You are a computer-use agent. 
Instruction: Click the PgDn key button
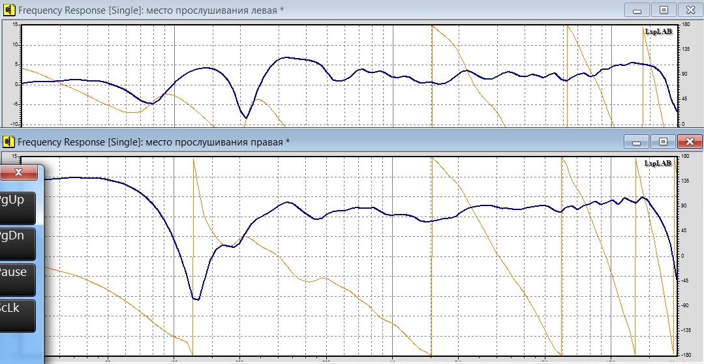(x=17, y=244)
